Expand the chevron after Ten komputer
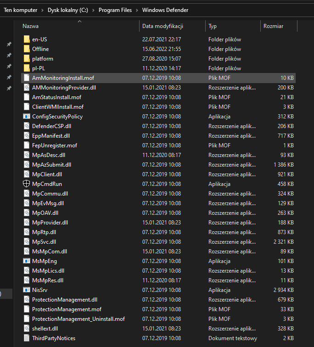314x347 pixels. pyautogui.click(x=42, y=10)
